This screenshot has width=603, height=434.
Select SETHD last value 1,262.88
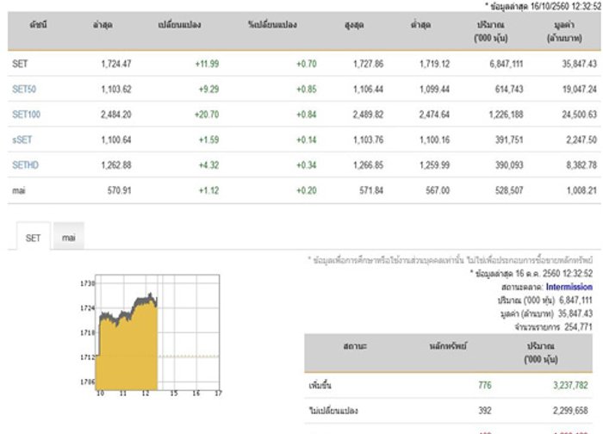click(116, 165)
